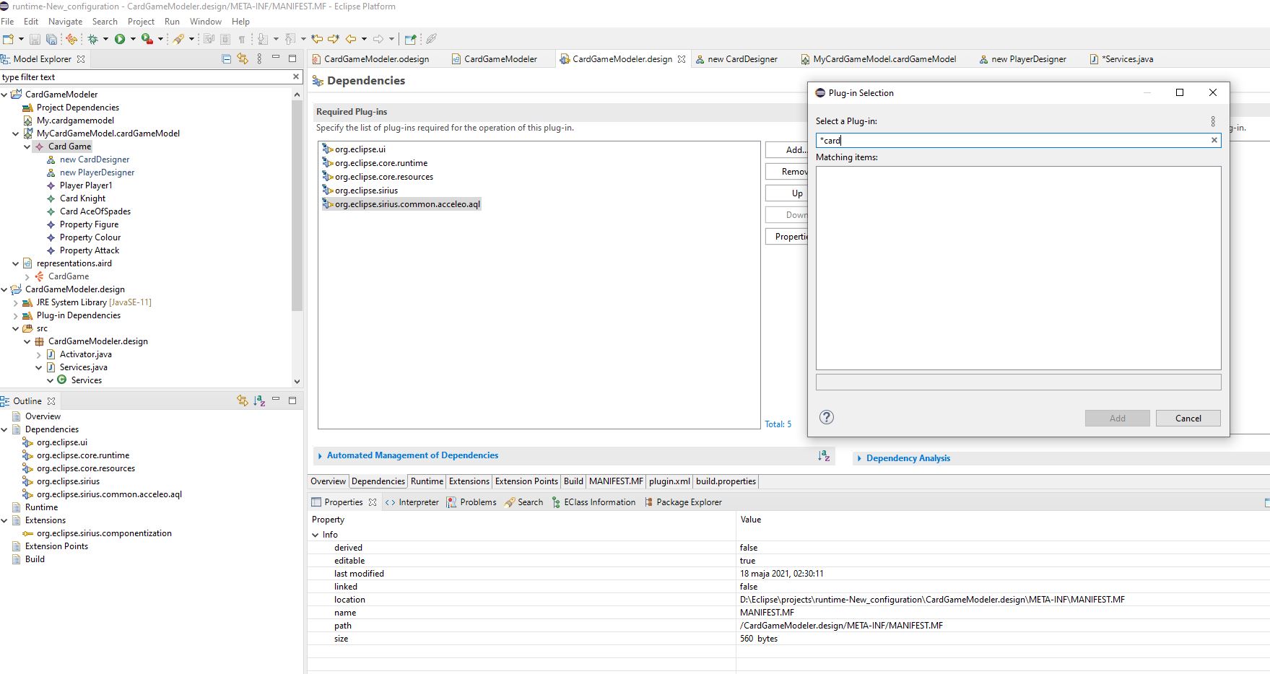
Task: Click the Up button beside plug-in list
Action: pos(787,193)
